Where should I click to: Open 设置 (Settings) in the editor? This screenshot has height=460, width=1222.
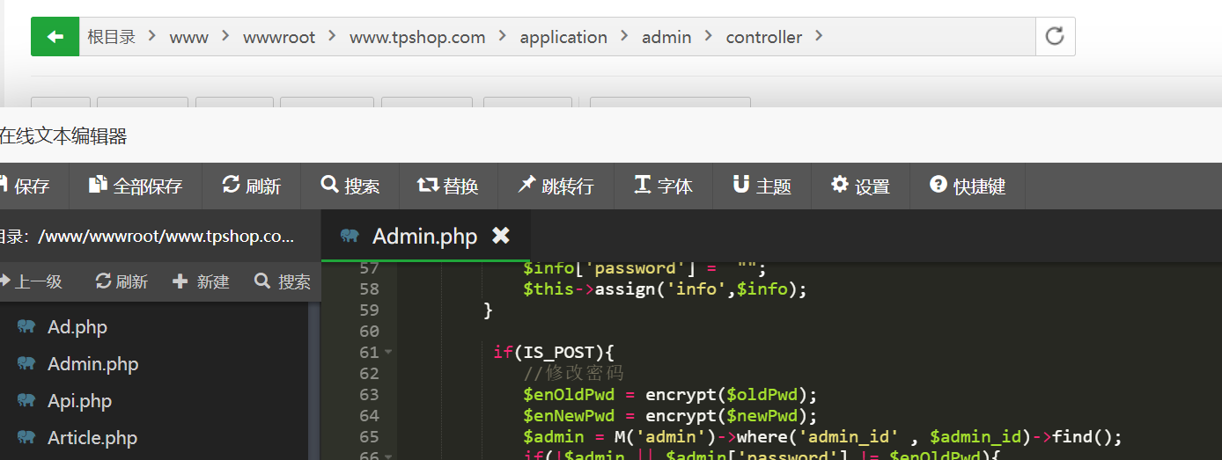tap(861, 186)
